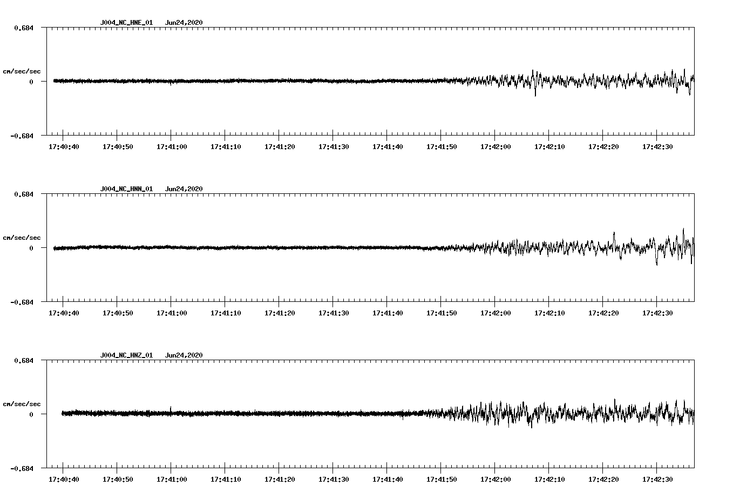Click the J004_NC_HNZ_01 channel title
Viewport: 733px width, 499px height.
126,355
